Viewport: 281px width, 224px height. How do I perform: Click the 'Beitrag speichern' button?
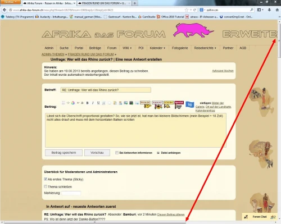coord(64,153)
